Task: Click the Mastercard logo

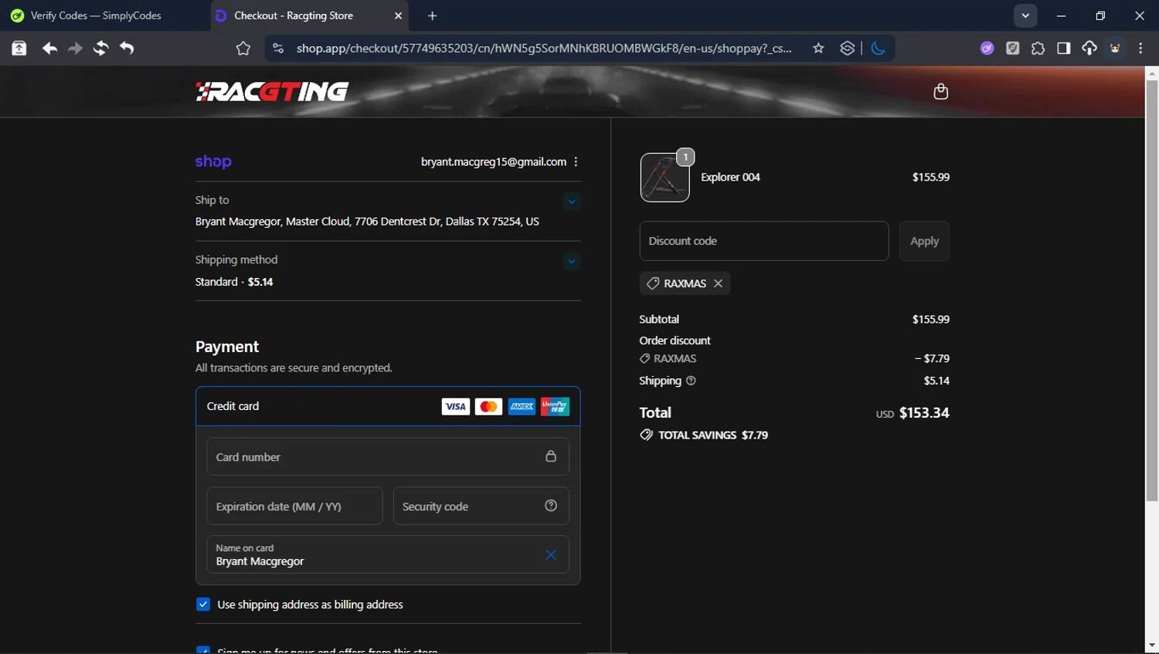Action: pos(488,406)
